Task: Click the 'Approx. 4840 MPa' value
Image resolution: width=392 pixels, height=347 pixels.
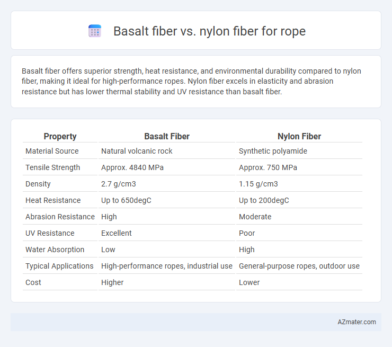Action: (132, 167)
